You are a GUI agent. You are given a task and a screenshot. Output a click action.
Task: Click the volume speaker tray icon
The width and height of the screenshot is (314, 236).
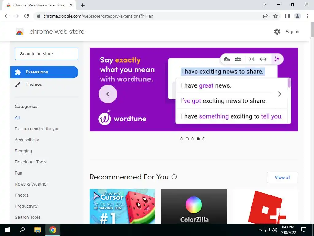coord(274,230)
